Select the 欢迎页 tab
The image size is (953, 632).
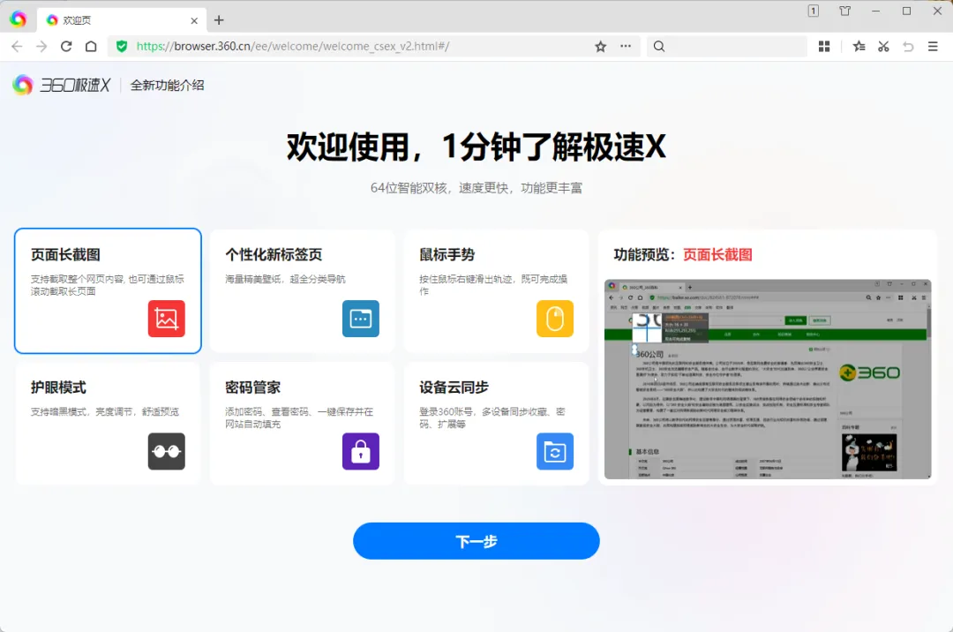tap(122, 20)
